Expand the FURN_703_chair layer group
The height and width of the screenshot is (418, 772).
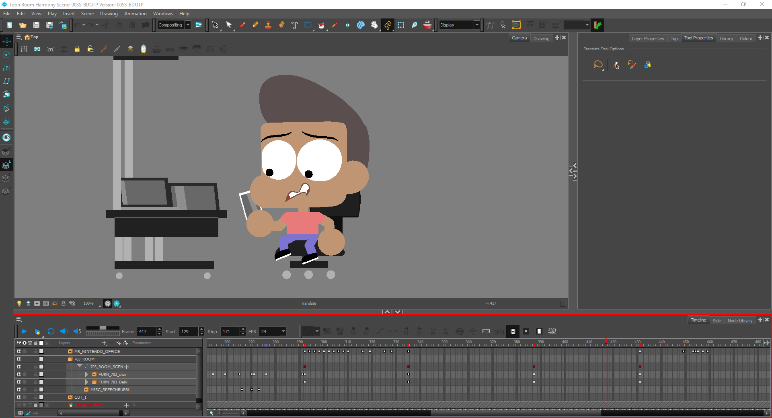tap(86, 374)
